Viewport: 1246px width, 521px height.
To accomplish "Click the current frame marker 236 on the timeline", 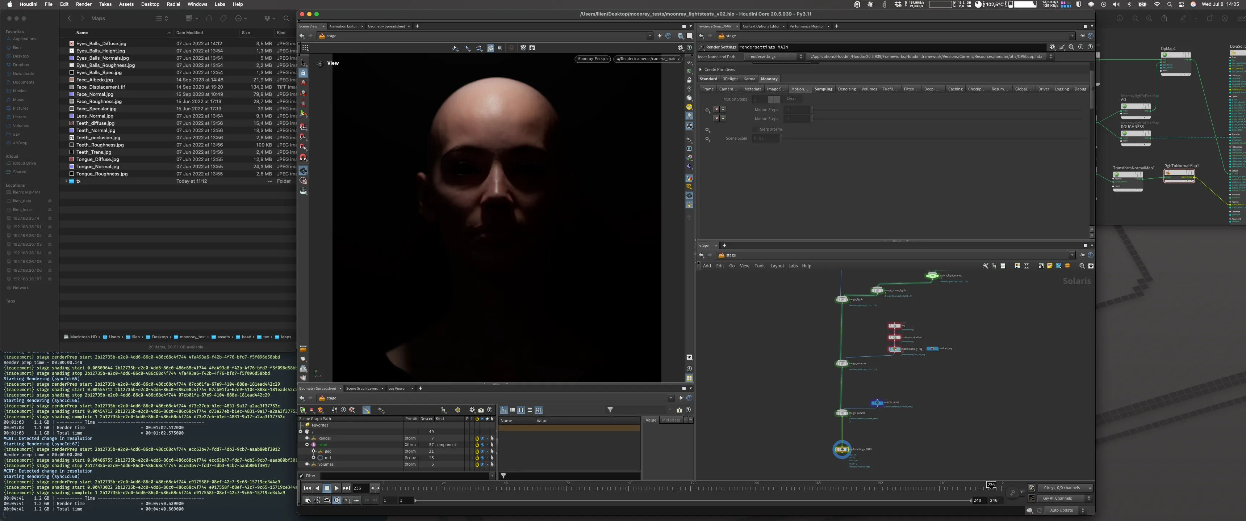I will pos(991,485).
